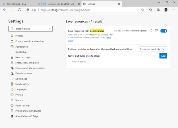Image resolution: width=178 pixels, height=128 pixels.
Task: Open the Settings and more ellipsis menu
Action: [173, 10]
